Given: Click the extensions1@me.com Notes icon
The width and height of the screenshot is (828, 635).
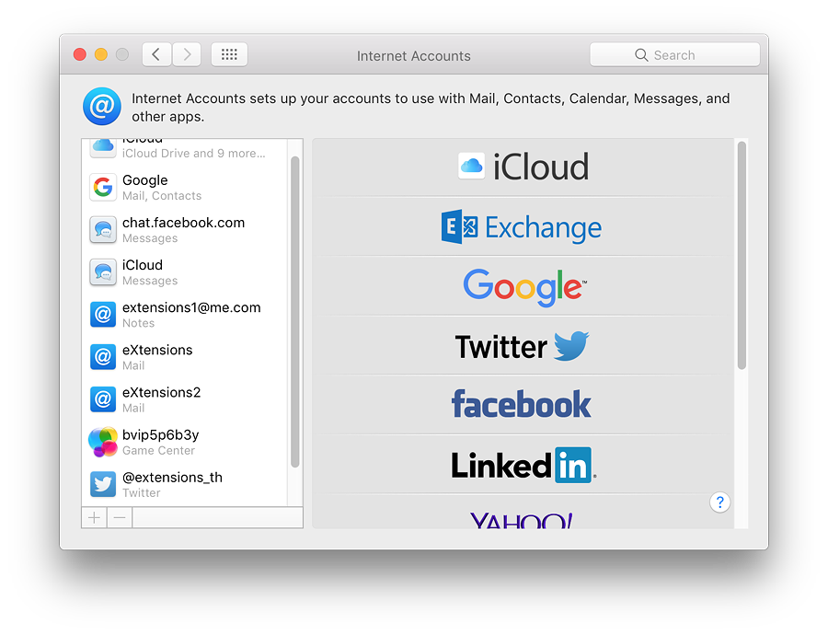Looking at the screenshot, I should [103, 315].
